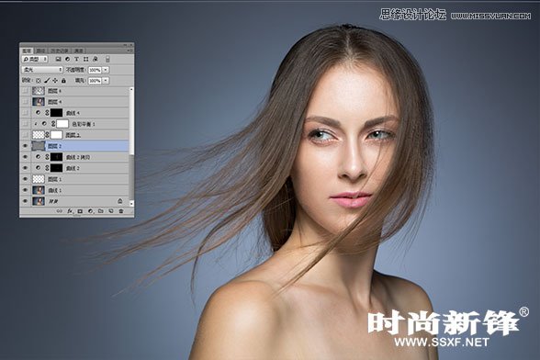Show the 色彩平衡 1 layer
540x360 pixels.
25,124
